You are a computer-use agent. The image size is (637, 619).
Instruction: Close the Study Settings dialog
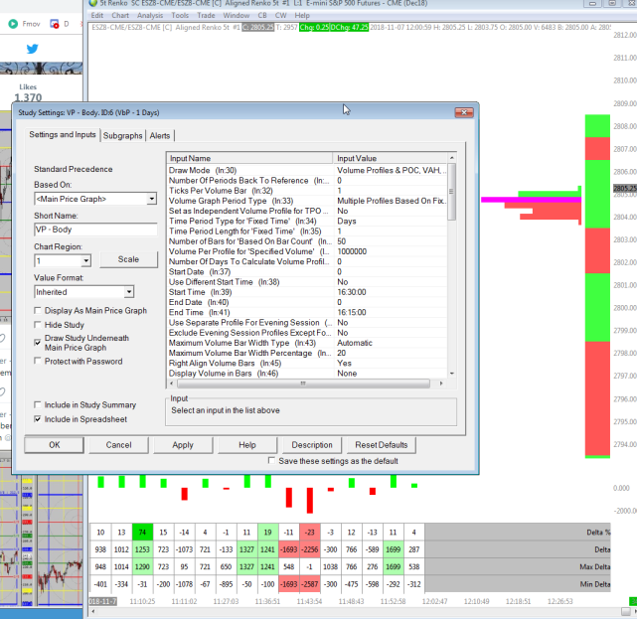click(464, 112)
